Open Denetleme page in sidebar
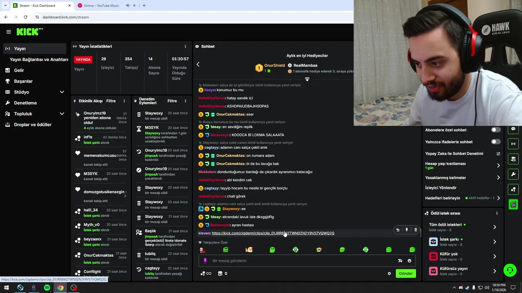This screenshot has height=293, width=522. (34, 103)
